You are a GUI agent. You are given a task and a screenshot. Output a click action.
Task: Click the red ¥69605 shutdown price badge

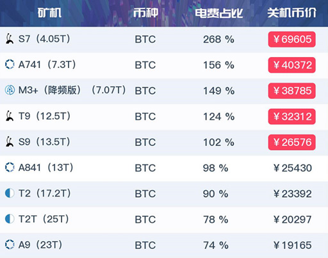click(x=292, y=39)
